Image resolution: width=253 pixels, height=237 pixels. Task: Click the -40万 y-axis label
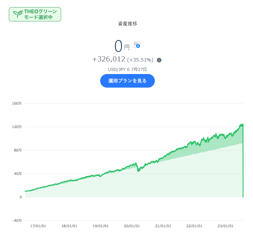[17, 221]
